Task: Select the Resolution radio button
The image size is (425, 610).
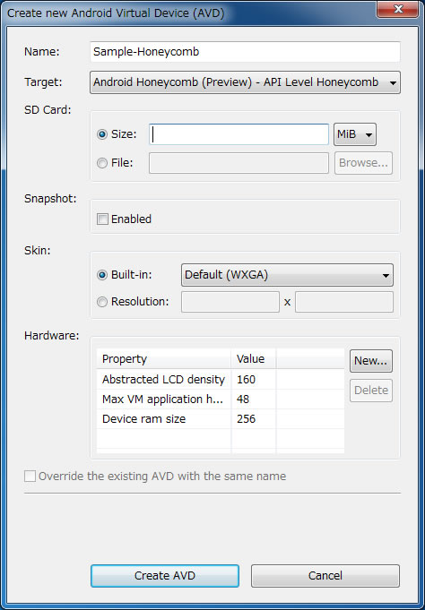Action: (102, 302)
